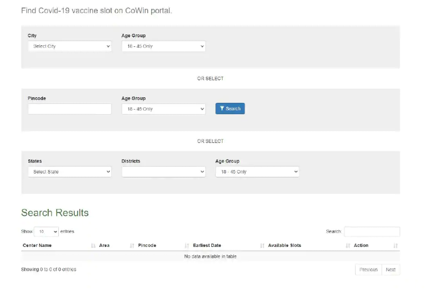Change the Show entries count dropdown

[46, 231]
